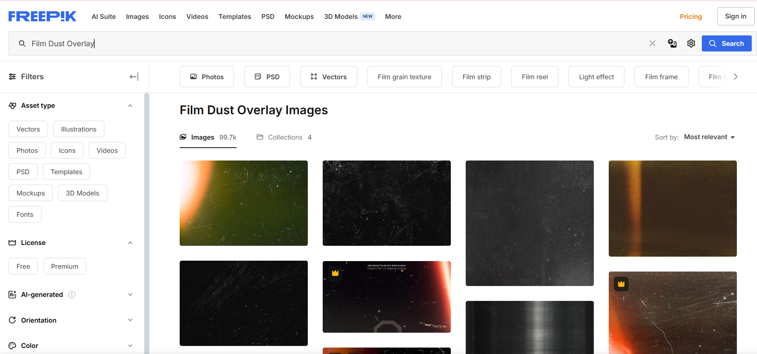Open the green light-leak dust thumbnail
This screenshot has height=354, width=757.
point(244,203)
